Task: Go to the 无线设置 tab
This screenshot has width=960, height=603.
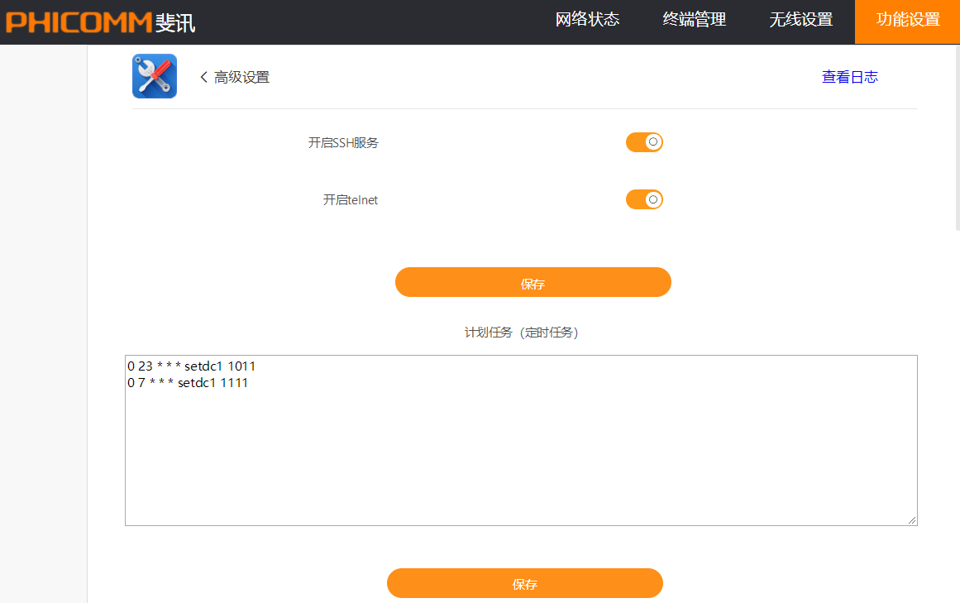Action: pos(800,21)
